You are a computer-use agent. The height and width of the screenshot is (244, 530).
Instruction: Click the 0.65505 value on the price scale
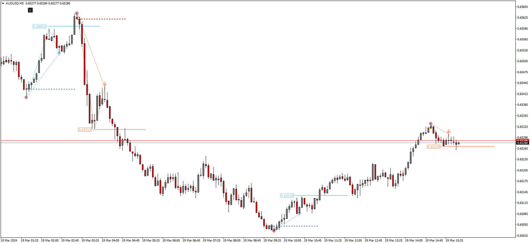tap(522, 61)
